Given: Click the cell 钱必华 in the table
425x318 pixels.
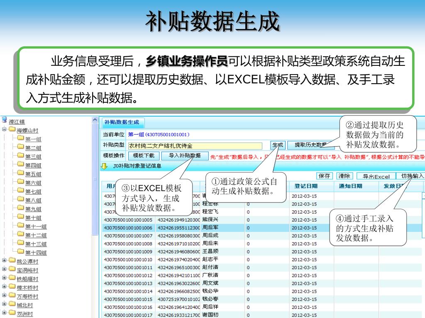Looking at the screenshot, I should pos(210,291).
